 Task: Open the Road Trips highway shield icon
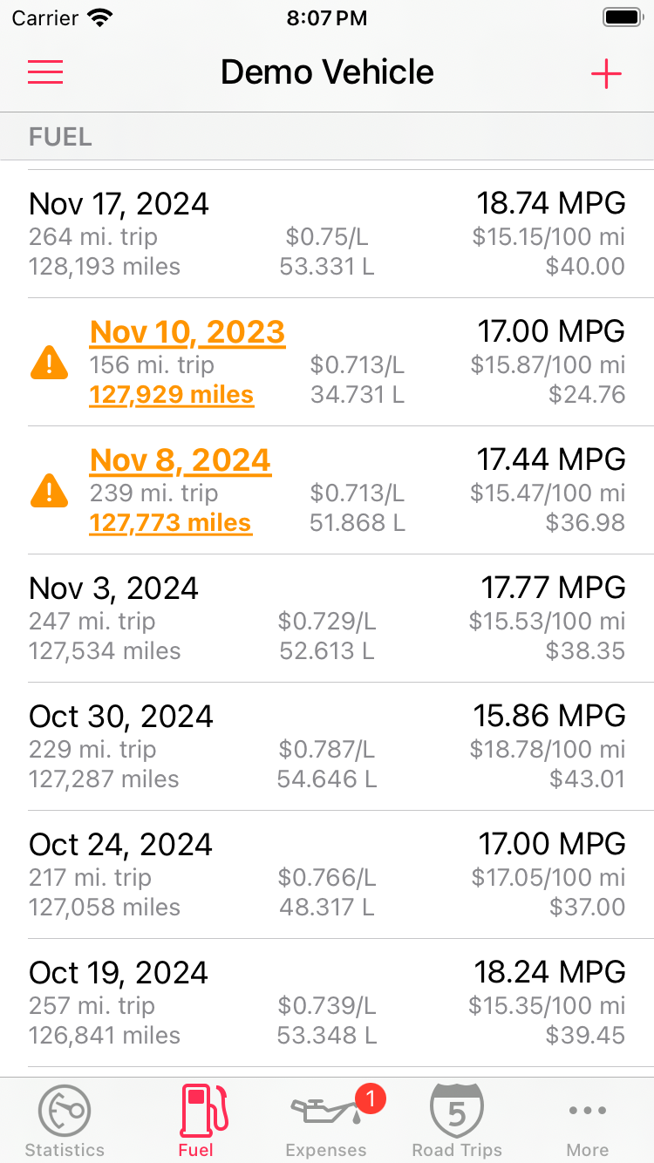coord(457,1110)
